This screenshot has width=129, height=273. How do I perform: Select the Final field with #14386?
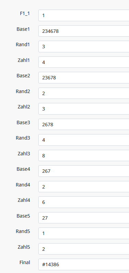click(x=84, y=265)
